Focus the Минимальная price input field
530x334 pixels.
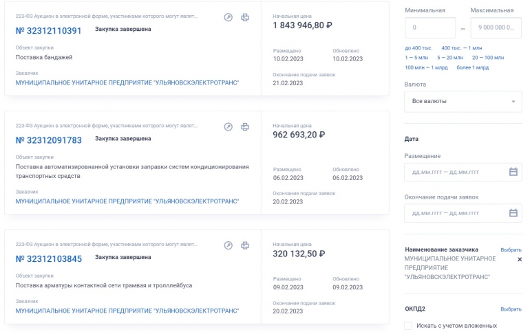coord(430,27)
